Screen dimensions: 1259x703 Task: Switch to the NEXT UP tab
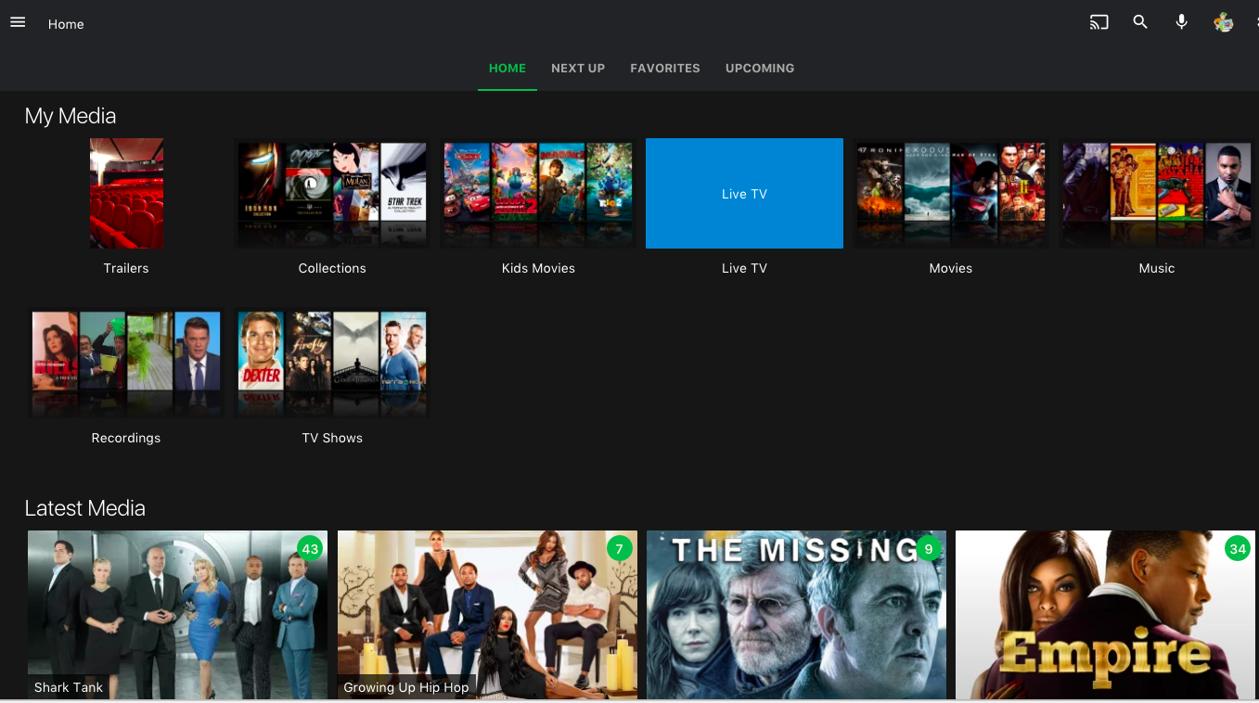pos(578,68)
